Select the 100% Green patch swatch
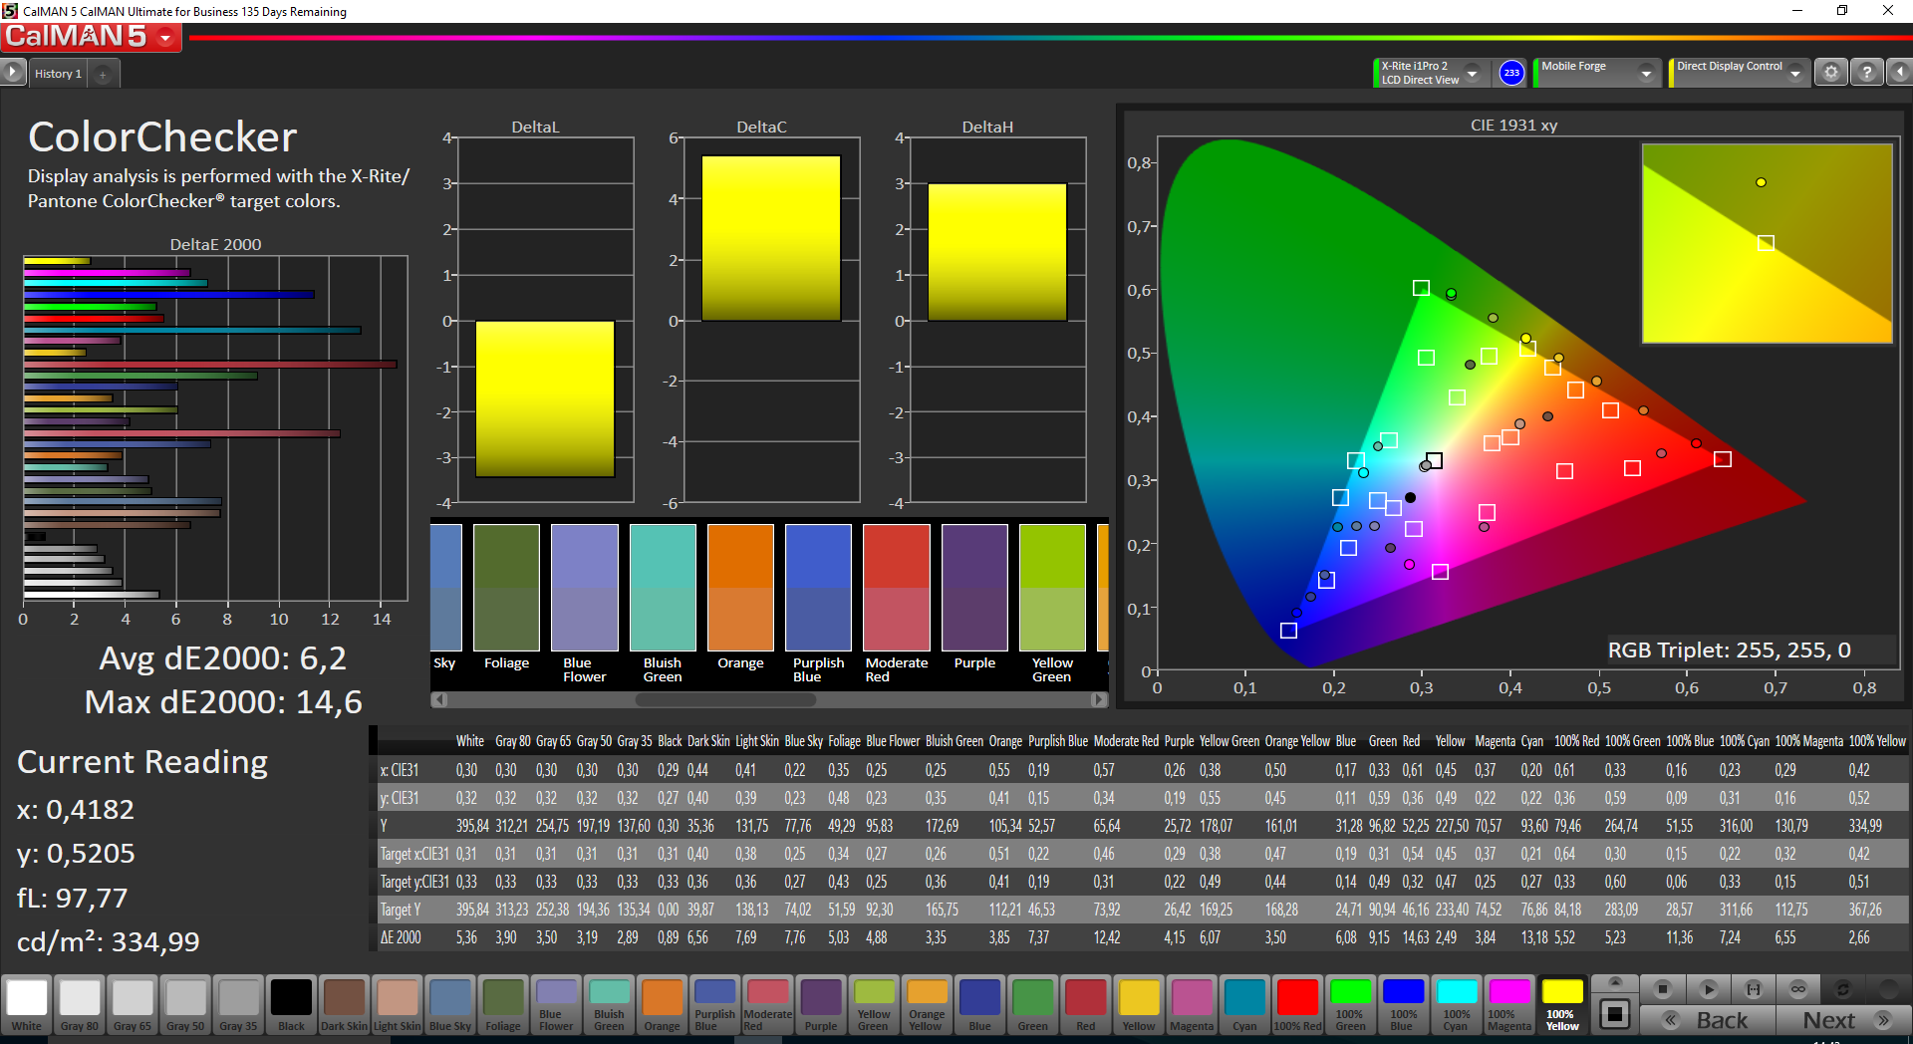This screenshot has height=1044, width=1913. click(x=1350, y=1005)
